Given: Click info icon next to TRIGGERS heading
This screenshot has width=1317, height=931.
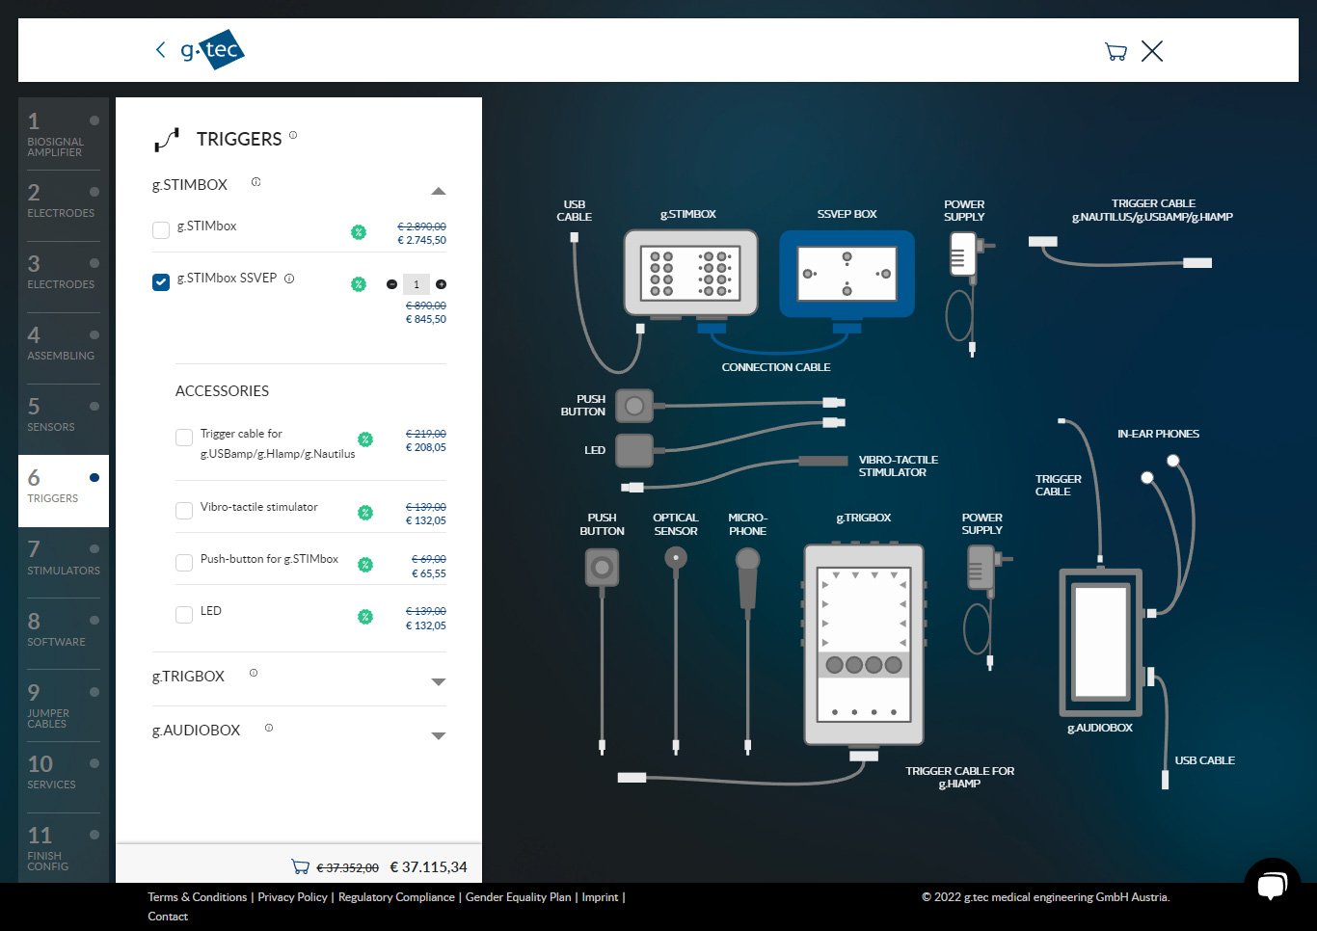Looking at the screenshot, I should coord(293,135).
